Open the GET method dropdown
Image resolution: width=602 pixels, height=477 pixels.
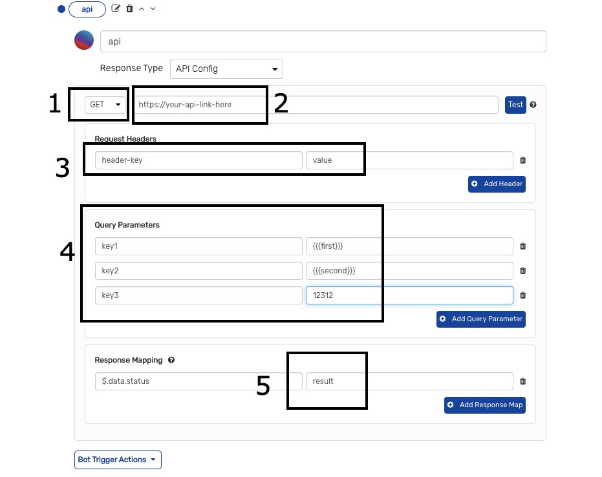pyautogui.click(x=106, y=105)
